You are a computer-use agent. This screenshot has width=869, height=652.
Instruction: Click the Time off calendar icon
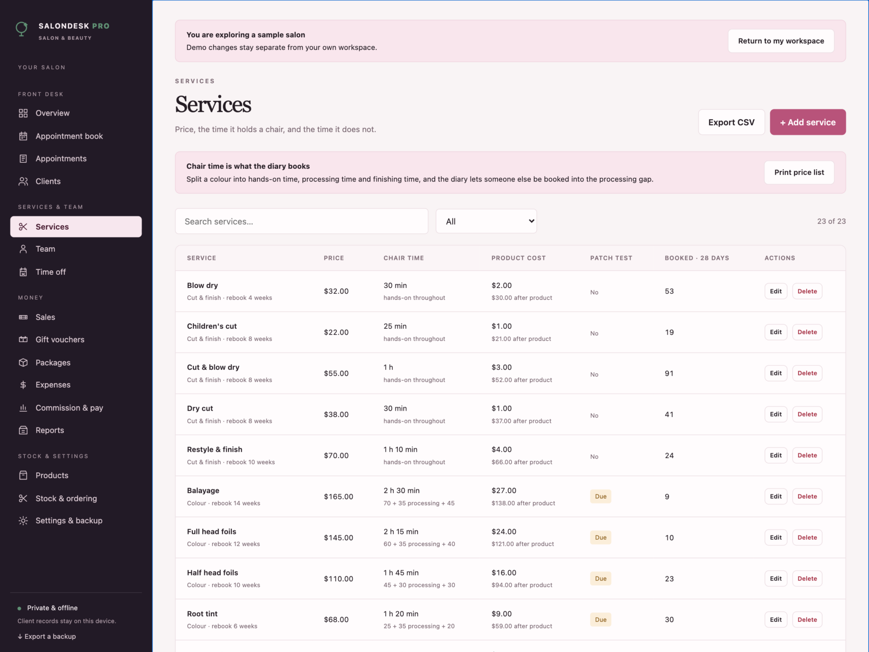(23, 272)
